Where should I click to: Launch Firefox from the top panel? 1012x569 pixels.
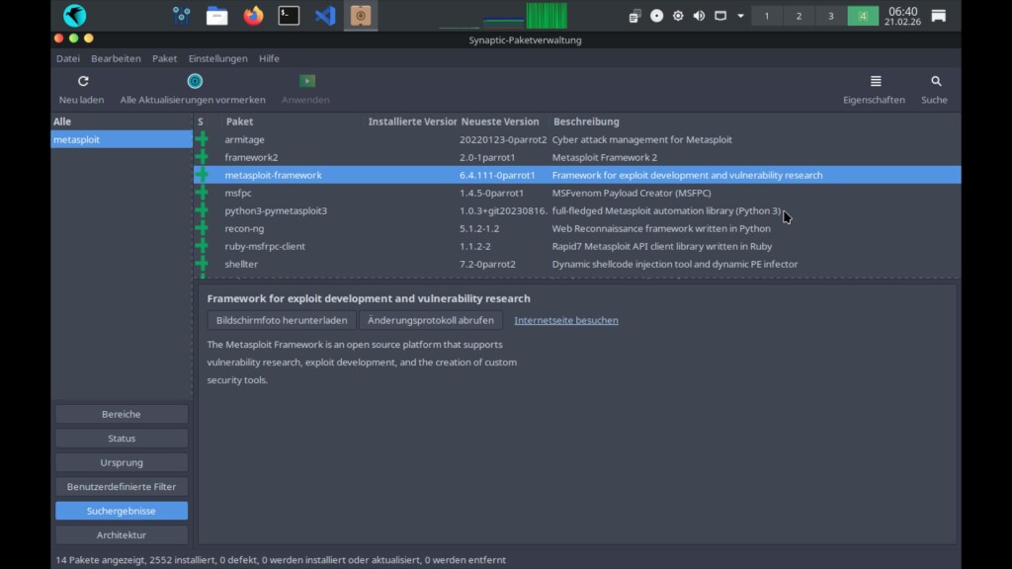click(x=254, y=16)
